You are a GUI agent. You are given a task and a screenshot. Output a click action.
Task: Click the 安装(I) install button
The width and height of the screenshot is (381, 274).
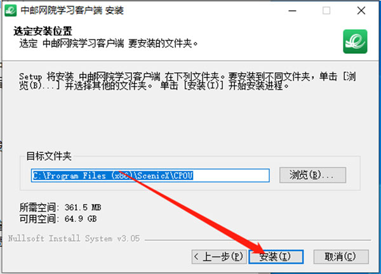[x=276, y=256]
